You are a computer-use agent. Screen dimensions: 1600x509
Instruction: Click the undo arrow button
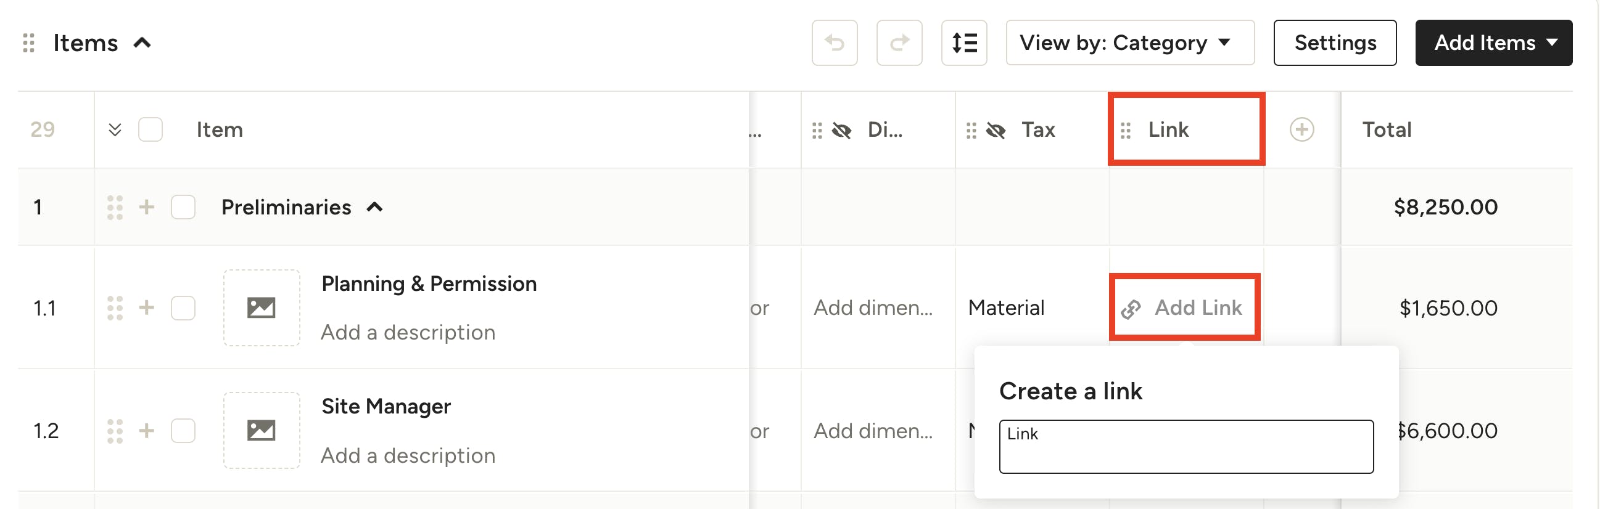834,43
